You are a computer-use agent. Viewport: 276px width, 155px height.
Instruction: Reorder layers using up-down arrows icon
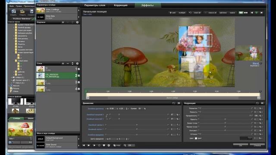coord(72,63)
